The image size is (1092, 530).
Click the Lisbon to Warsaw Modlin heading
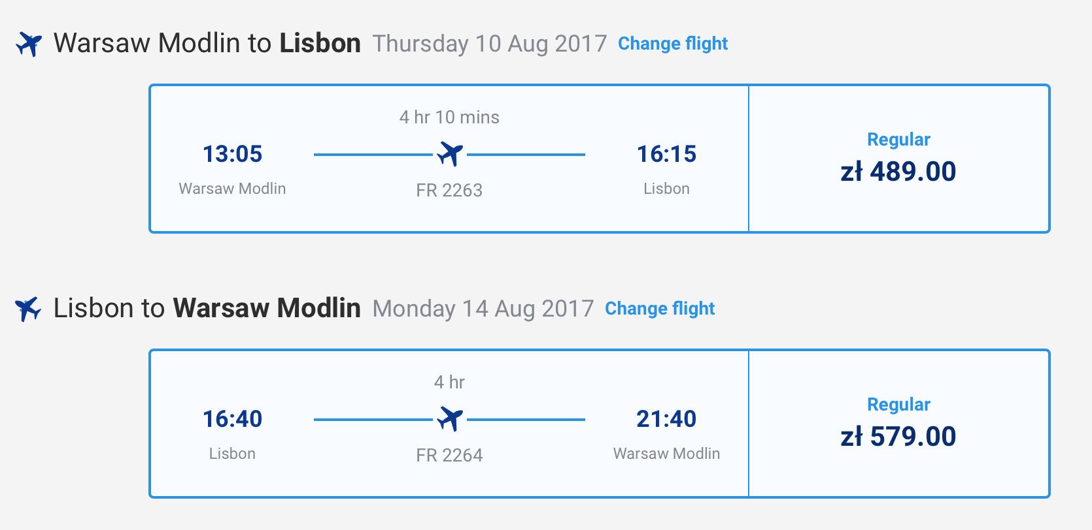[207, 309]
